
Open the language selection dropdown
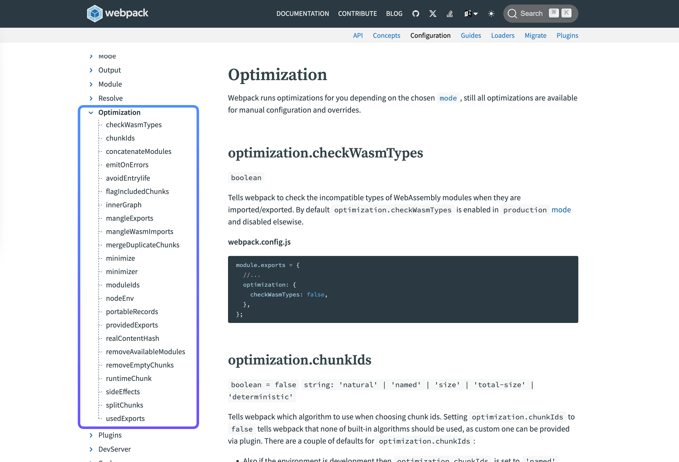471,13
